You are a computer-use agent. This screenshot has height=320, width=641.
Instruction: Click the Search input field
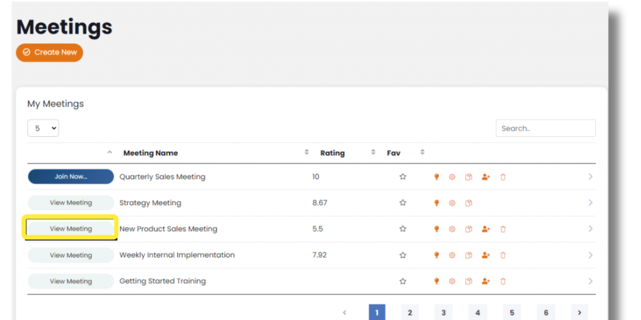545,128
